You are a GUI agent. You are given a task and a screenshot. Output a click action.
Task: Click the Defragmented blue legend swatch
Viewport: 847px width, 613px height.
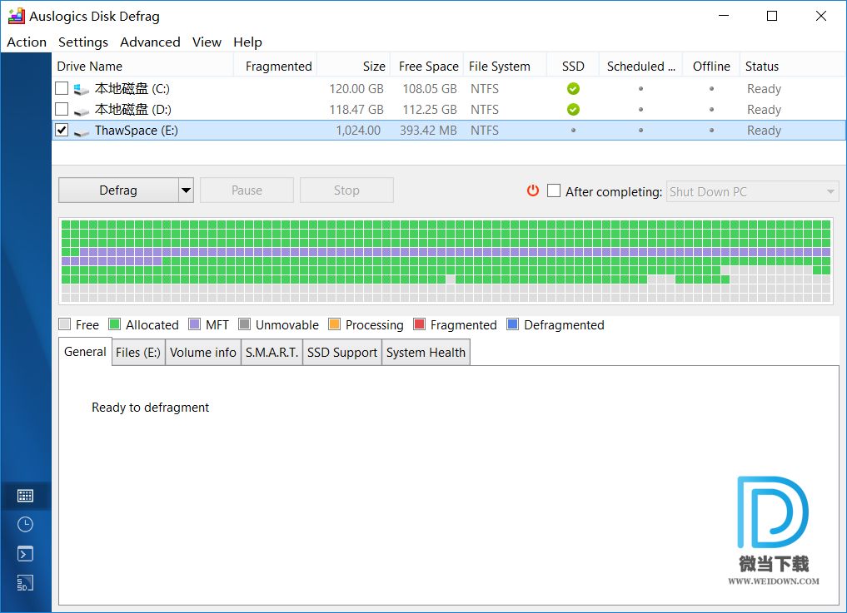(513, 324)
